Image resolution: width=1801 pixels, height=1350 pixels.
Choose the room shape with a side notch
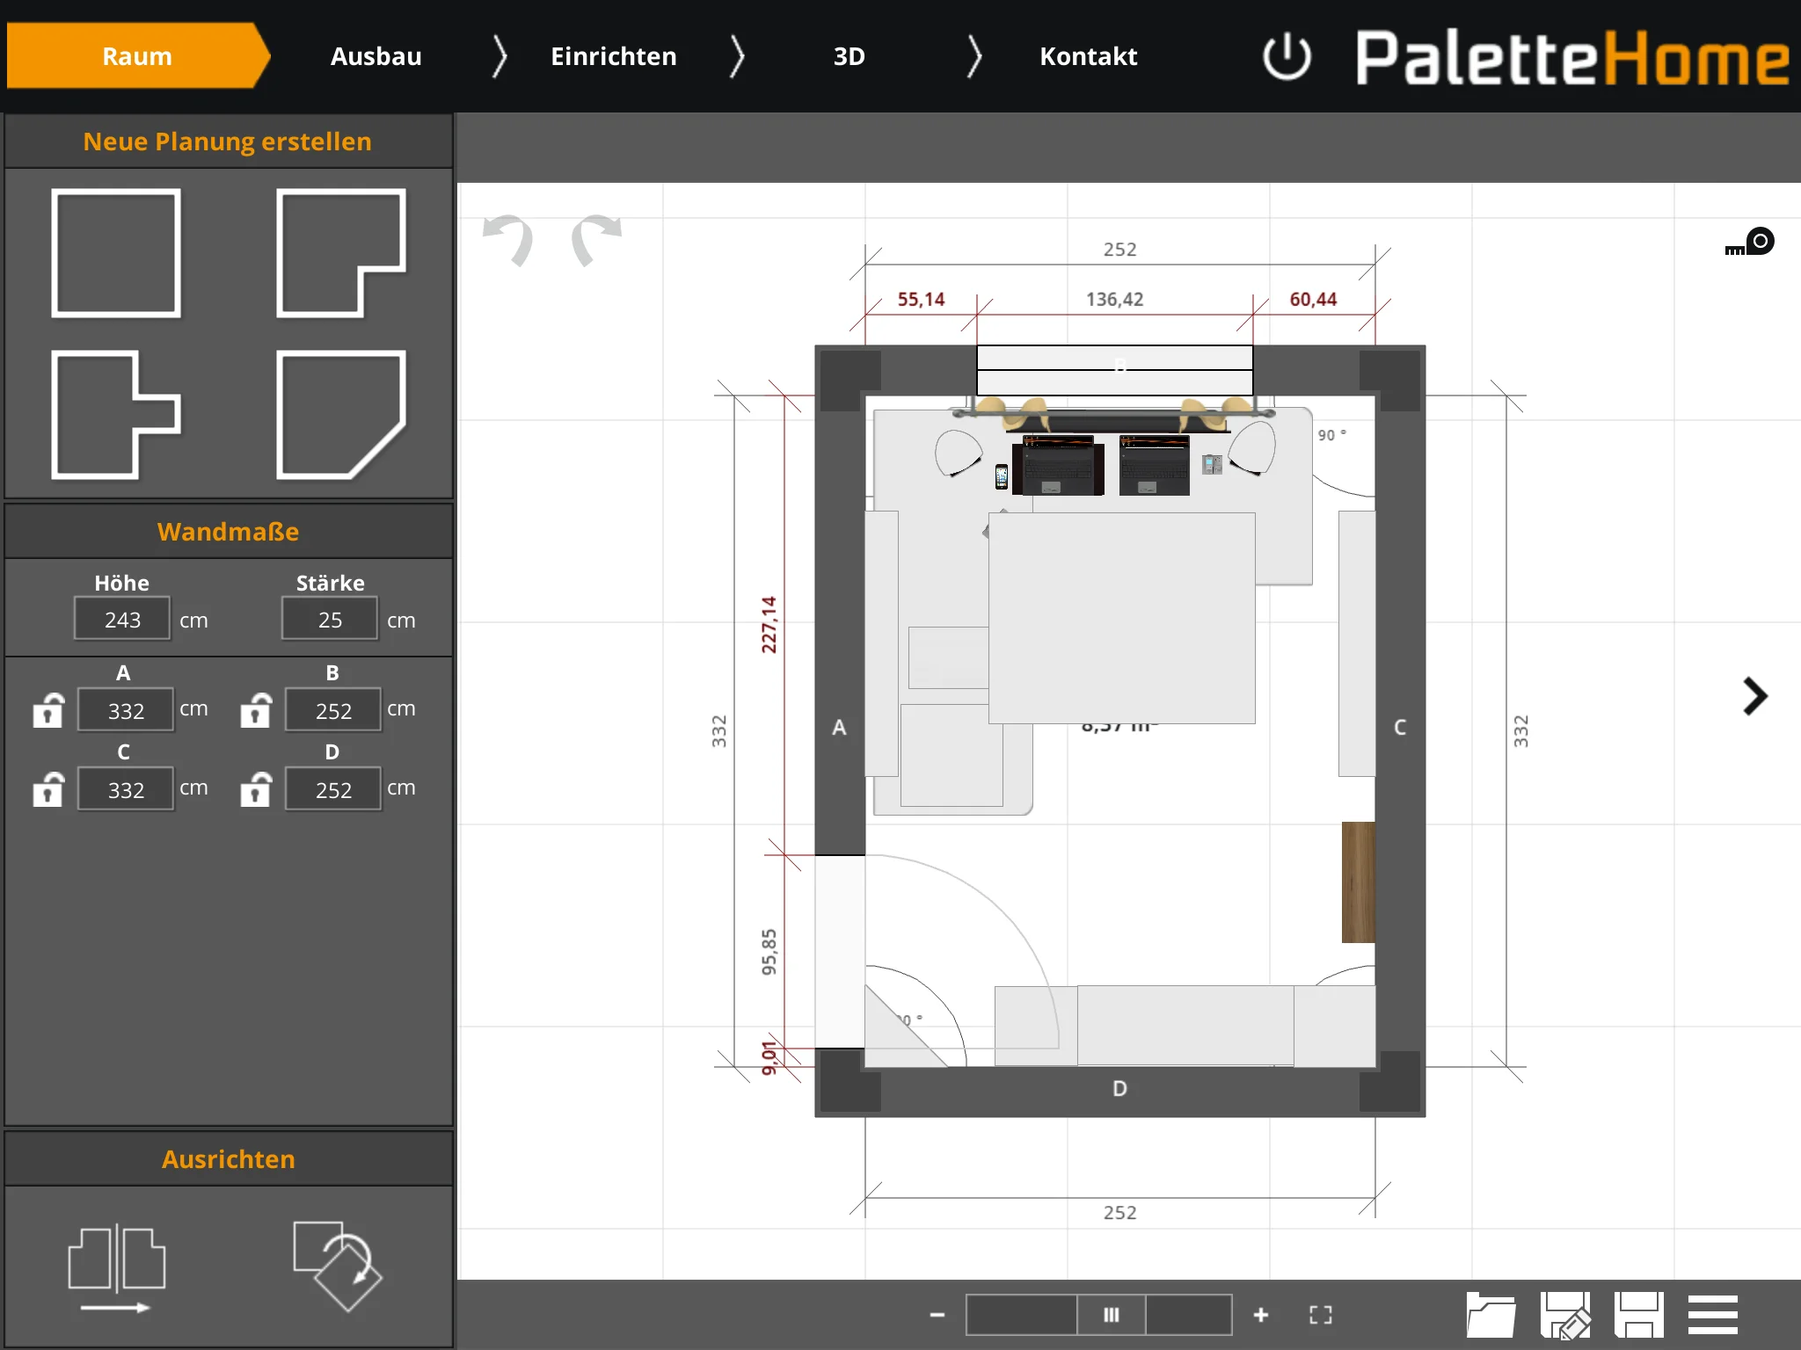[x=116, y=415]
